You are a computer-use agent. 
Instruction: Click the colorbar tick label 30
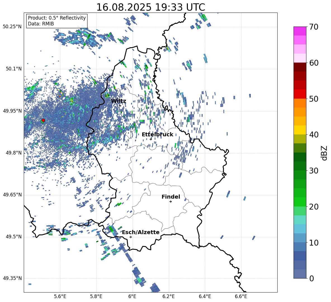click(314, 171)
